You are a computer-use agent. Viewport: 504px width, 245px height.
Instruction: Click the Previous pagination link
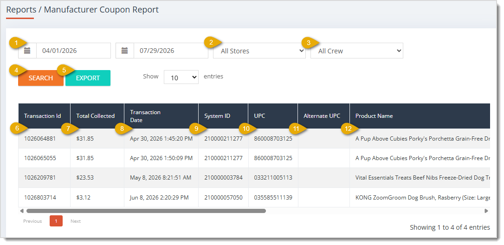click(32, 221)
